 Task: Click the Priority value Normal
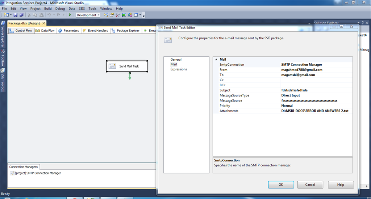point(316,105)
